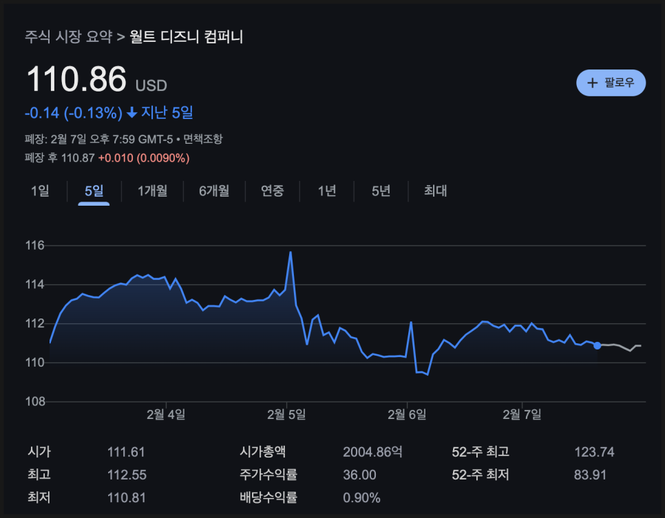Screen dimensions: 665x518
Task: Select the 5일 range tab
Action: [94, 191]
